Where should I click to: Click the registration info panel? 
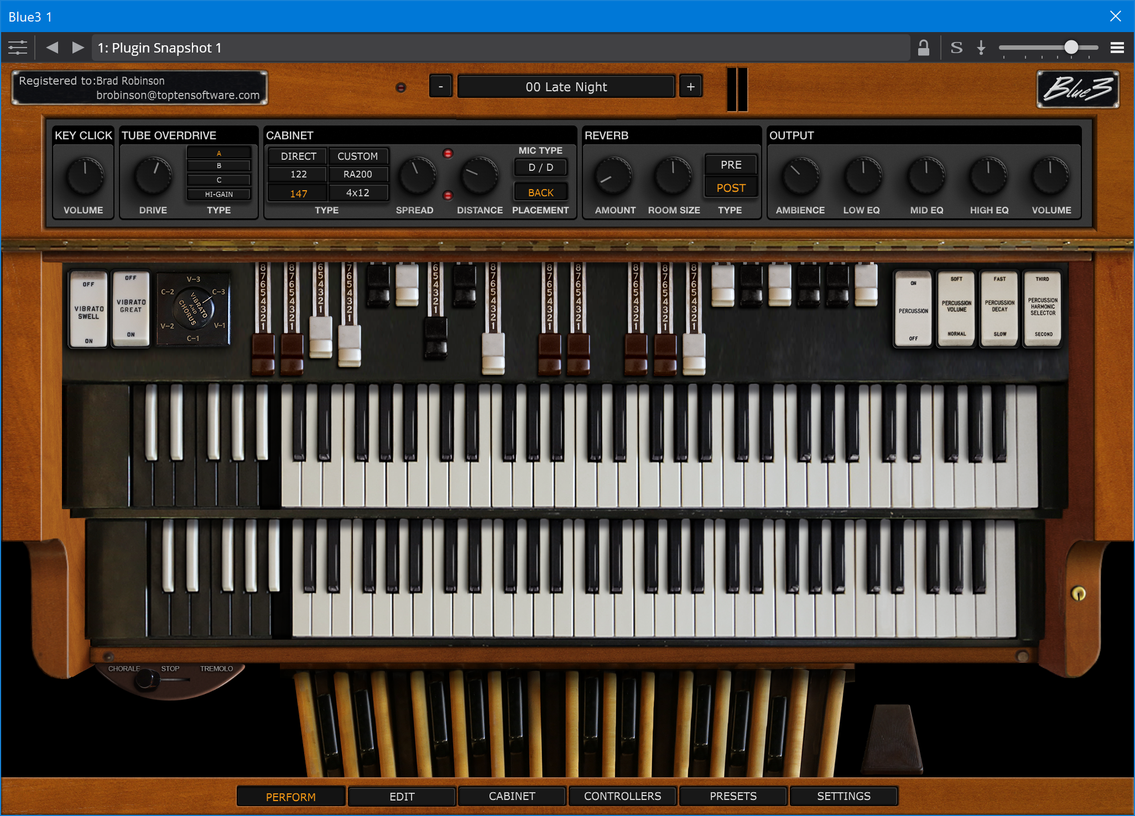(139, 87)
